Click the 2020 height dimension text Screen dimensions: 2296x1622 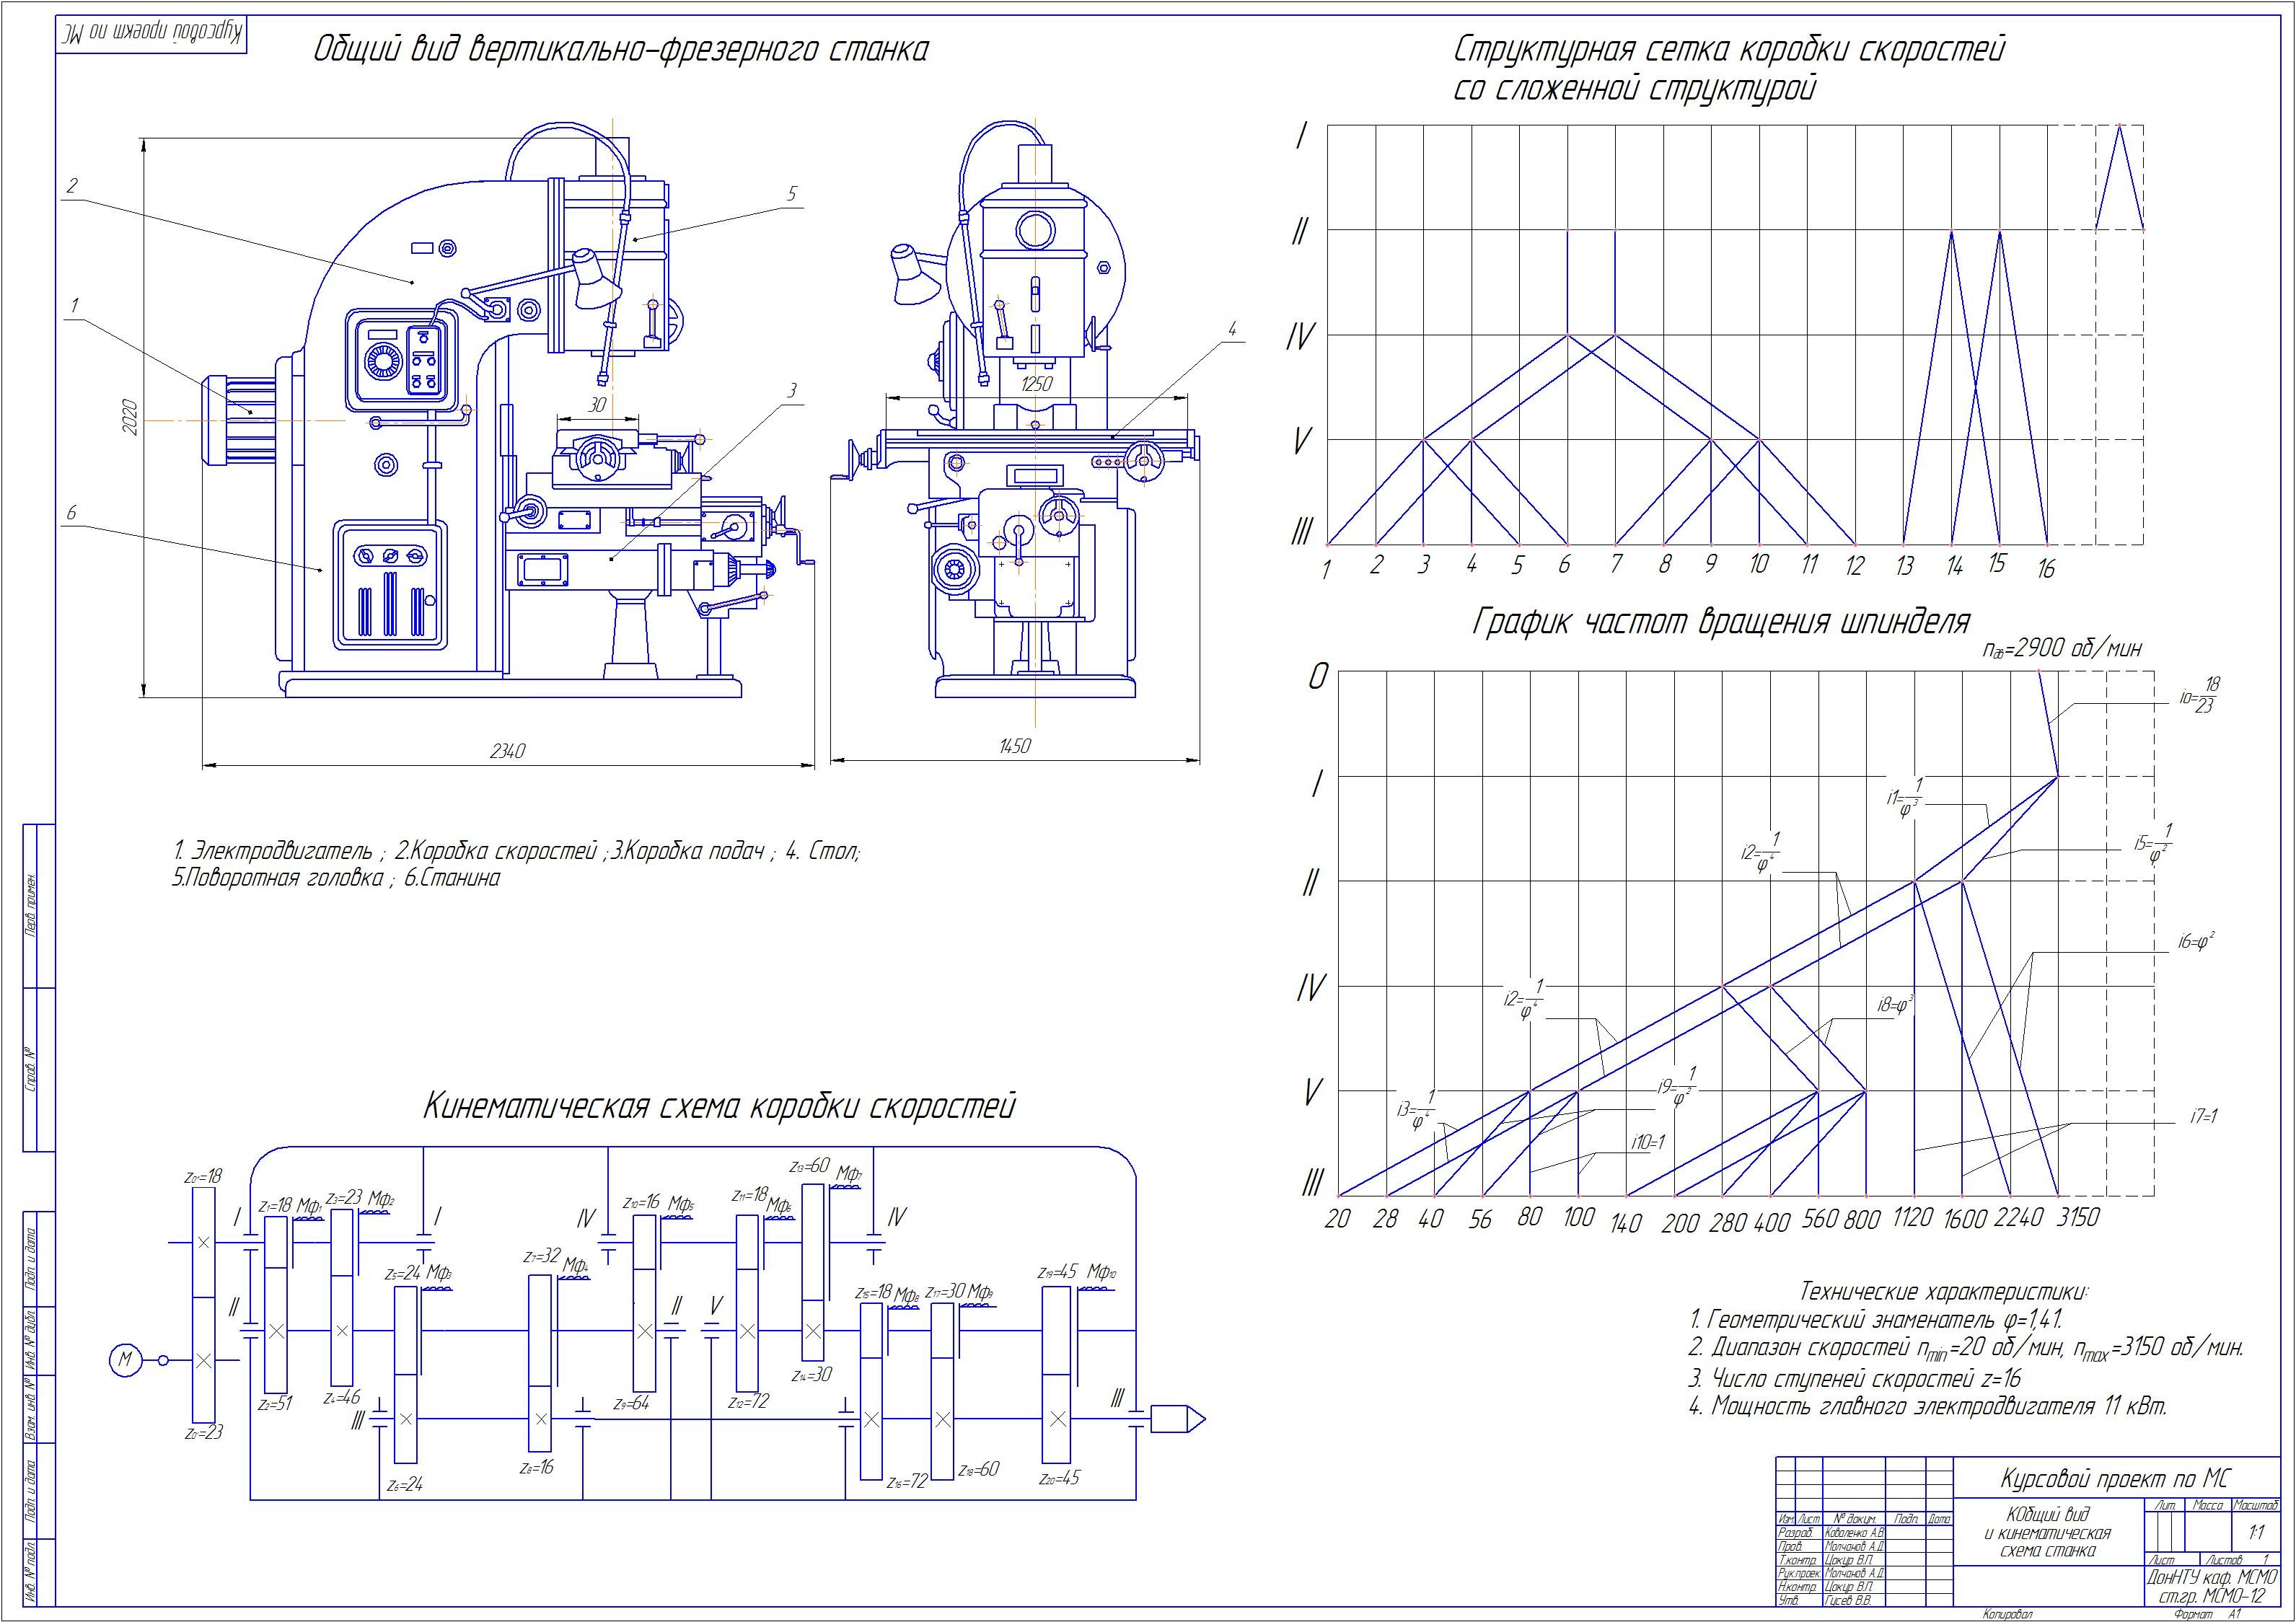pyautogui.click(x=129, y=416)
